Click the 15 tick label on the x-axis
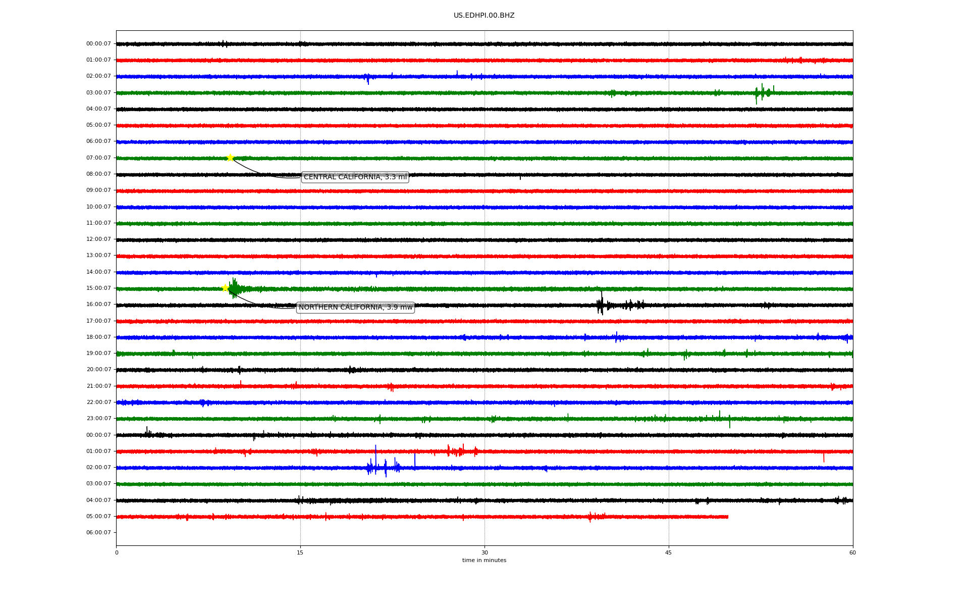The width and height of the screenshot is (969, 606). coord(300,552)
